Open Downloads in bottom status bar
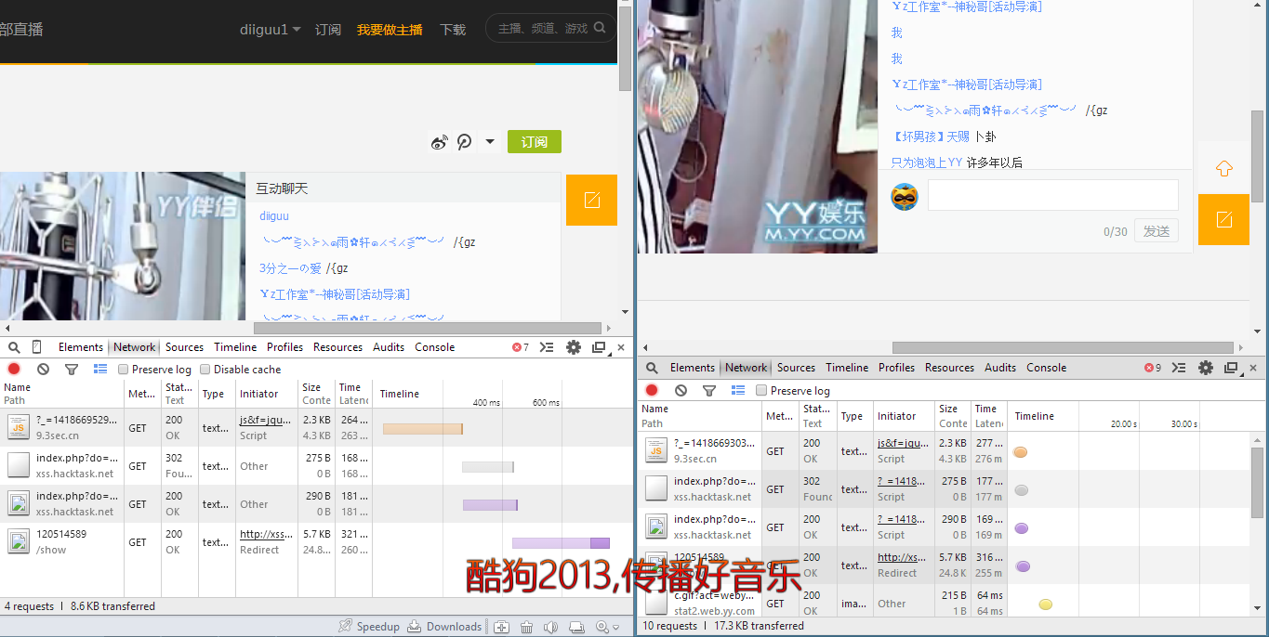The width and height of the screenshot is (1269, 637). pyautogui.click(x=444, y=627)
